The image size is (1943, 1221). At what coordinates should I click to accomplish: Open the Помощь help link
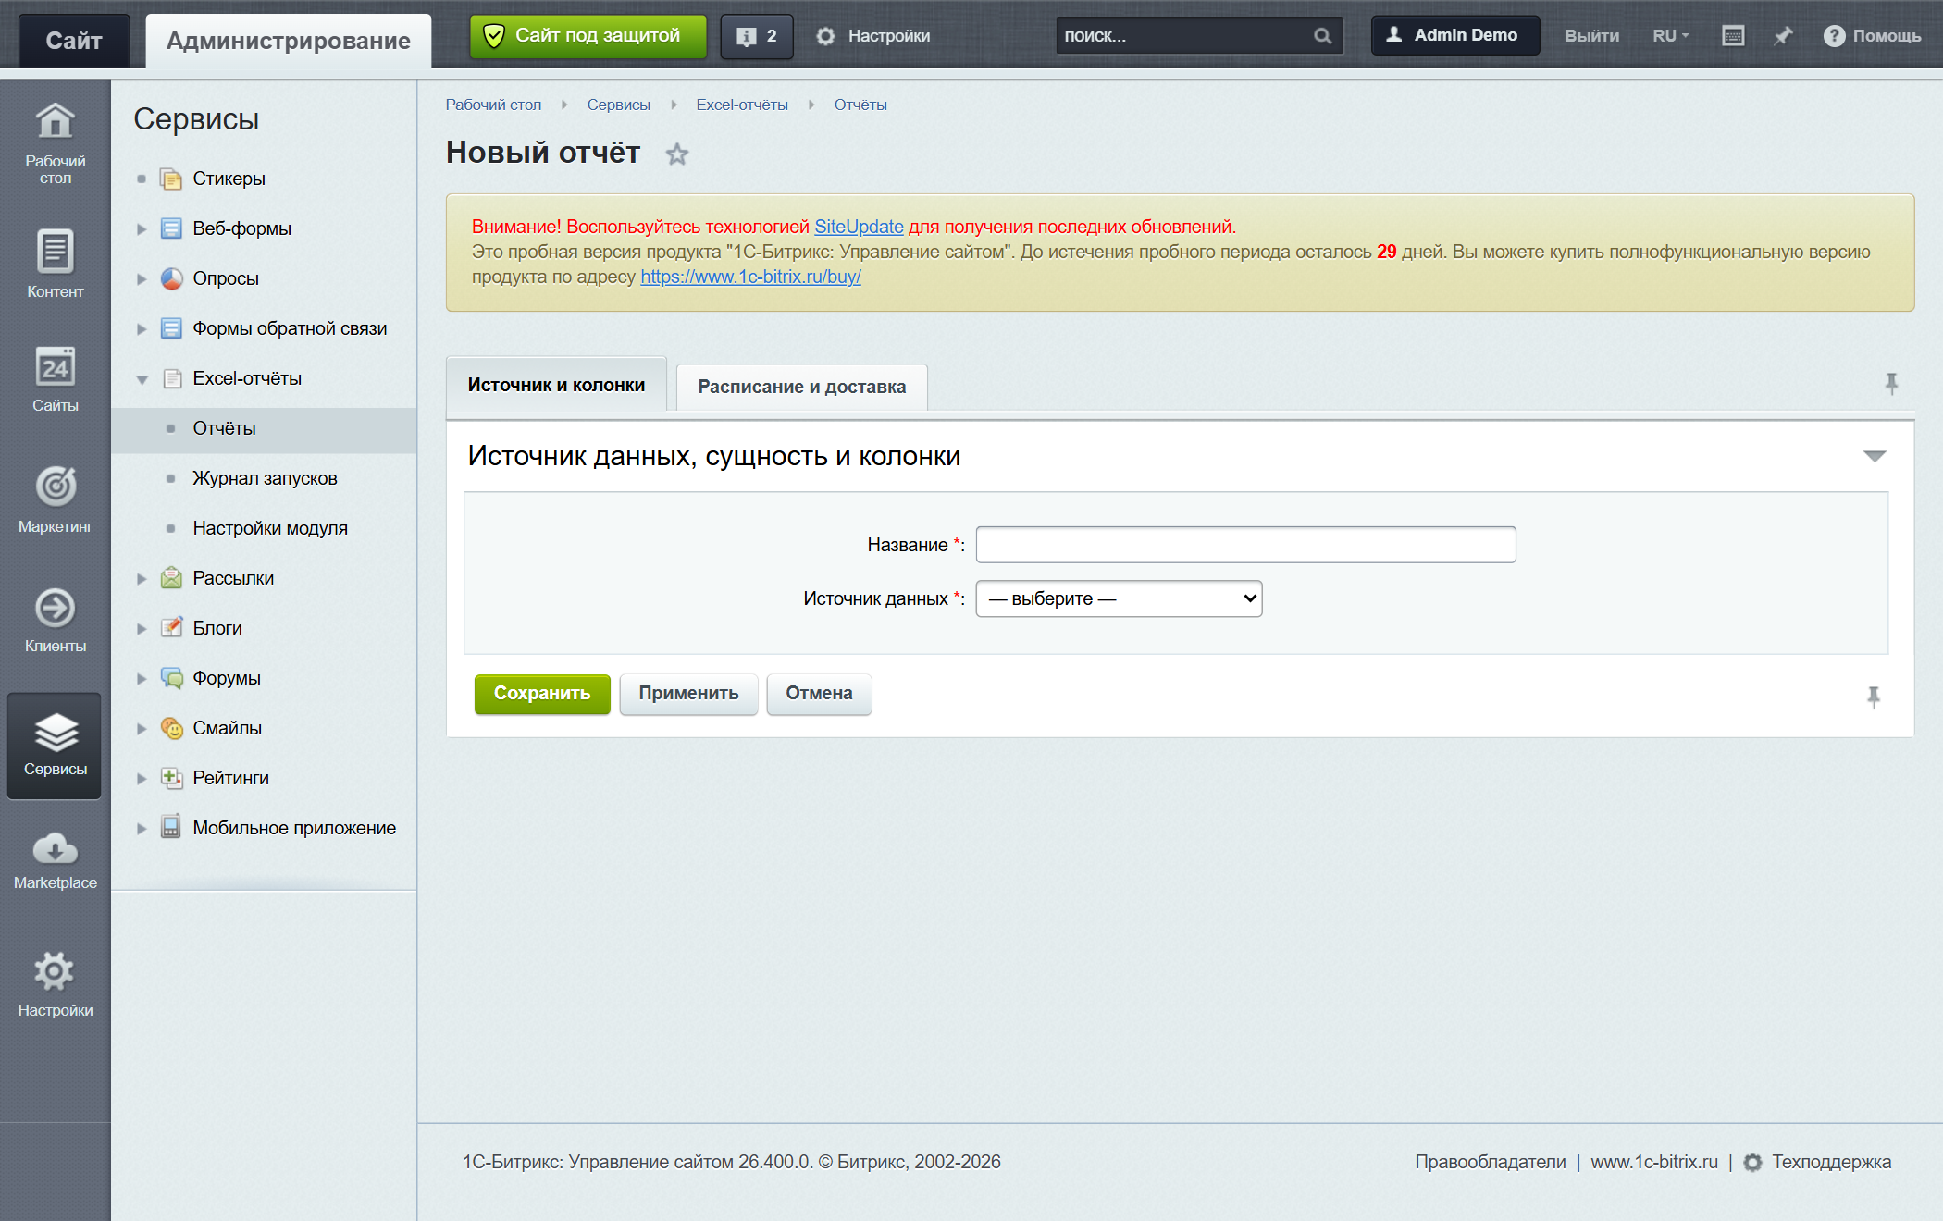(x=1872, y=36)
